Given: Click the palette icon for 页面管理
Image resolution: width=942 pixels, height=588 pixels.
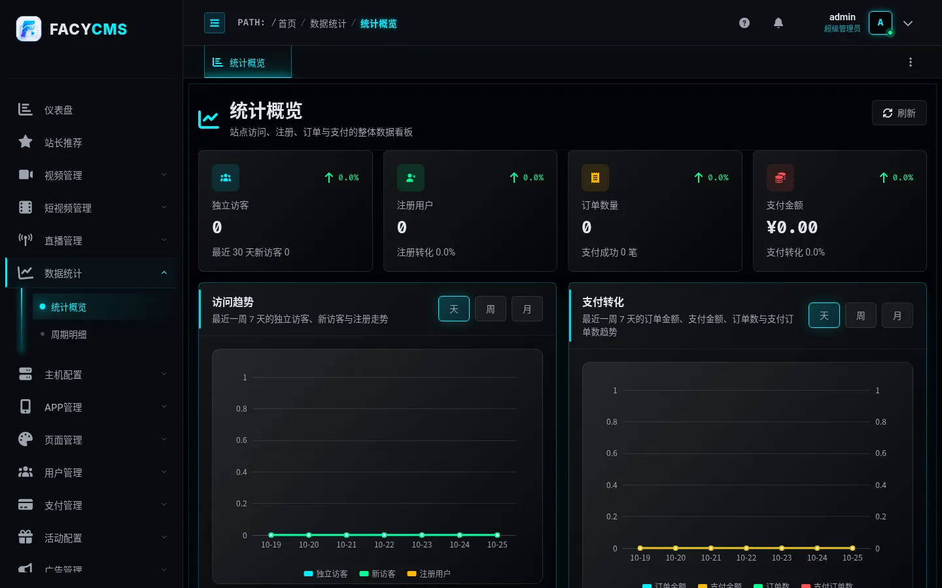Looking at the screenshot, I should point(26,440).
